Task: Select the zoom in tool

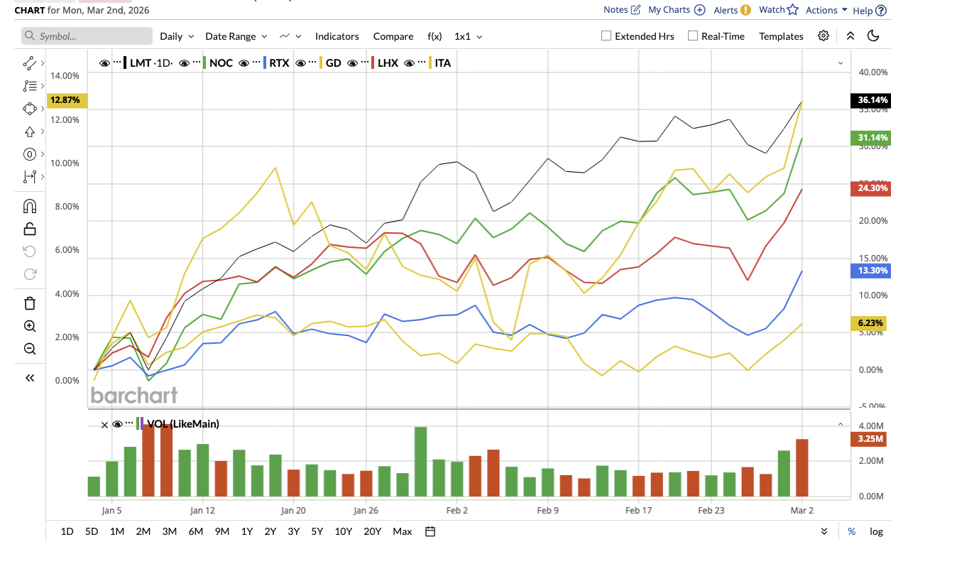Action: coord(29,325)
